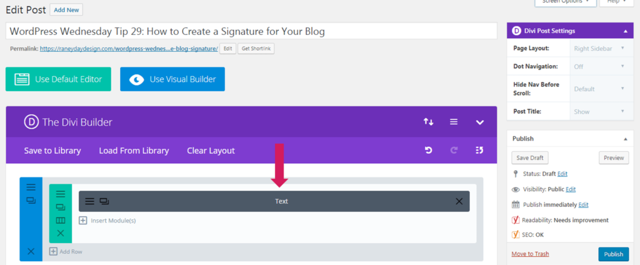Click the Divi logo in Builder header
640x265 pixels.
click(31, 122)
